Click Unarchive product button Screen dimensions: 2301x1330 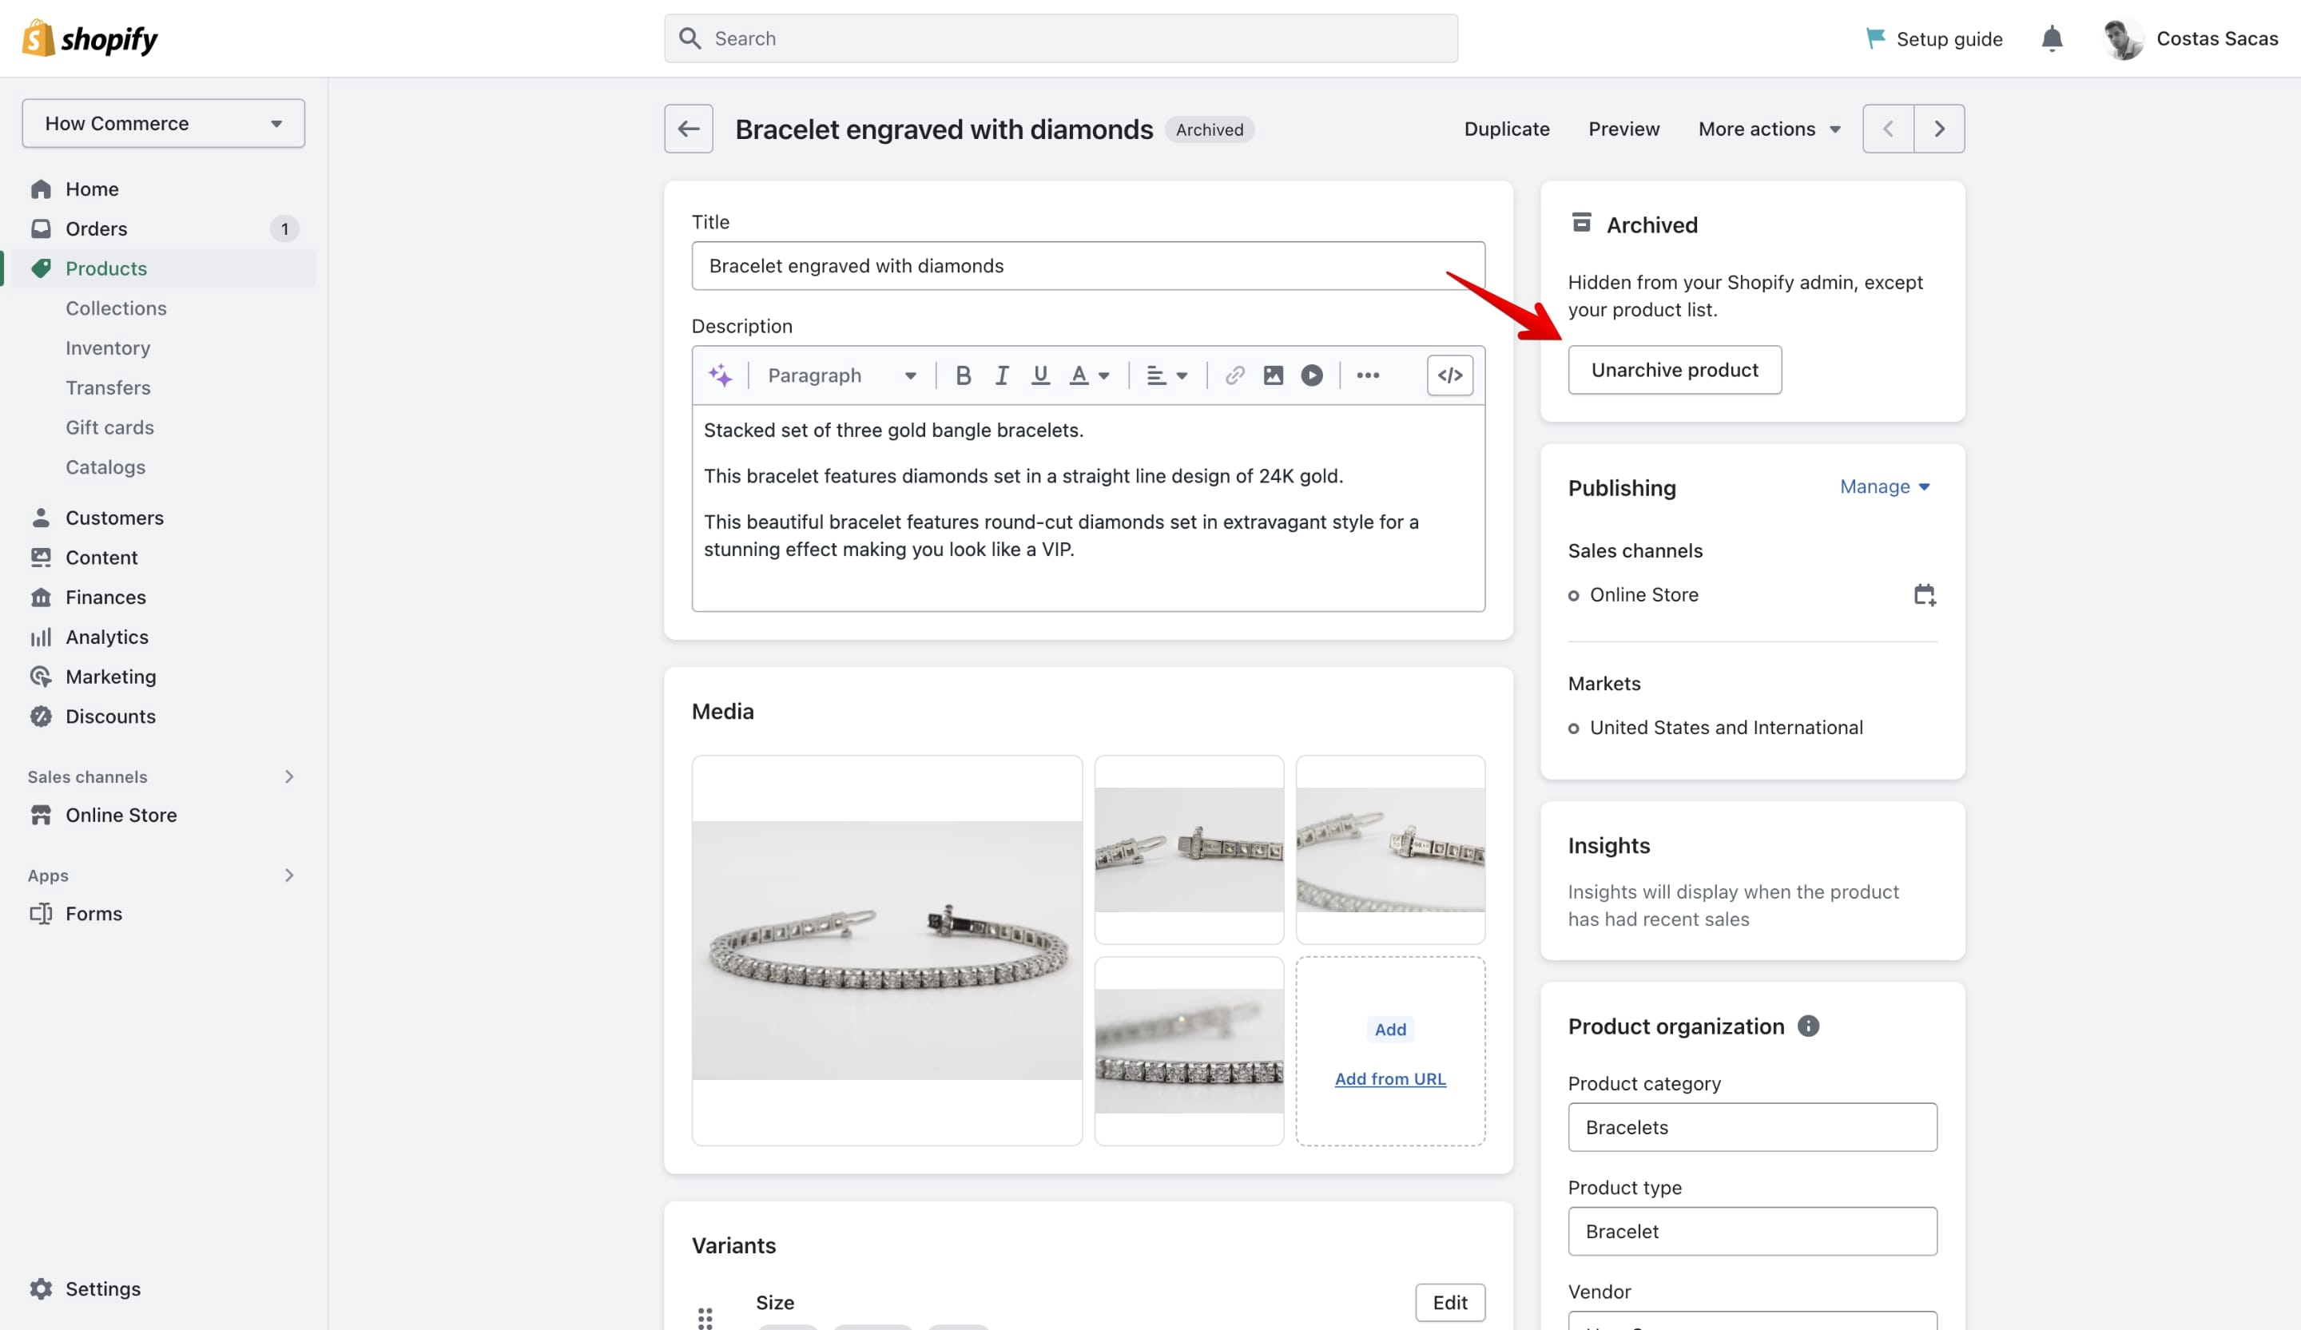(x=1675, y=370)
